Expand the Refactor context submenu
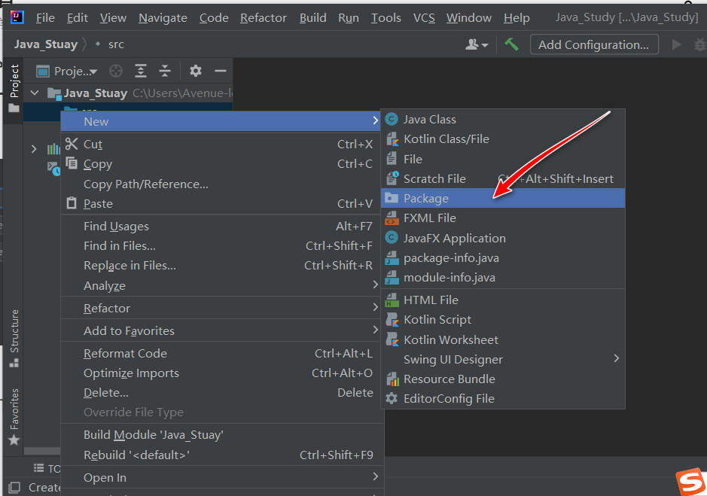This screenshot has height=496, width=707. 375,307
